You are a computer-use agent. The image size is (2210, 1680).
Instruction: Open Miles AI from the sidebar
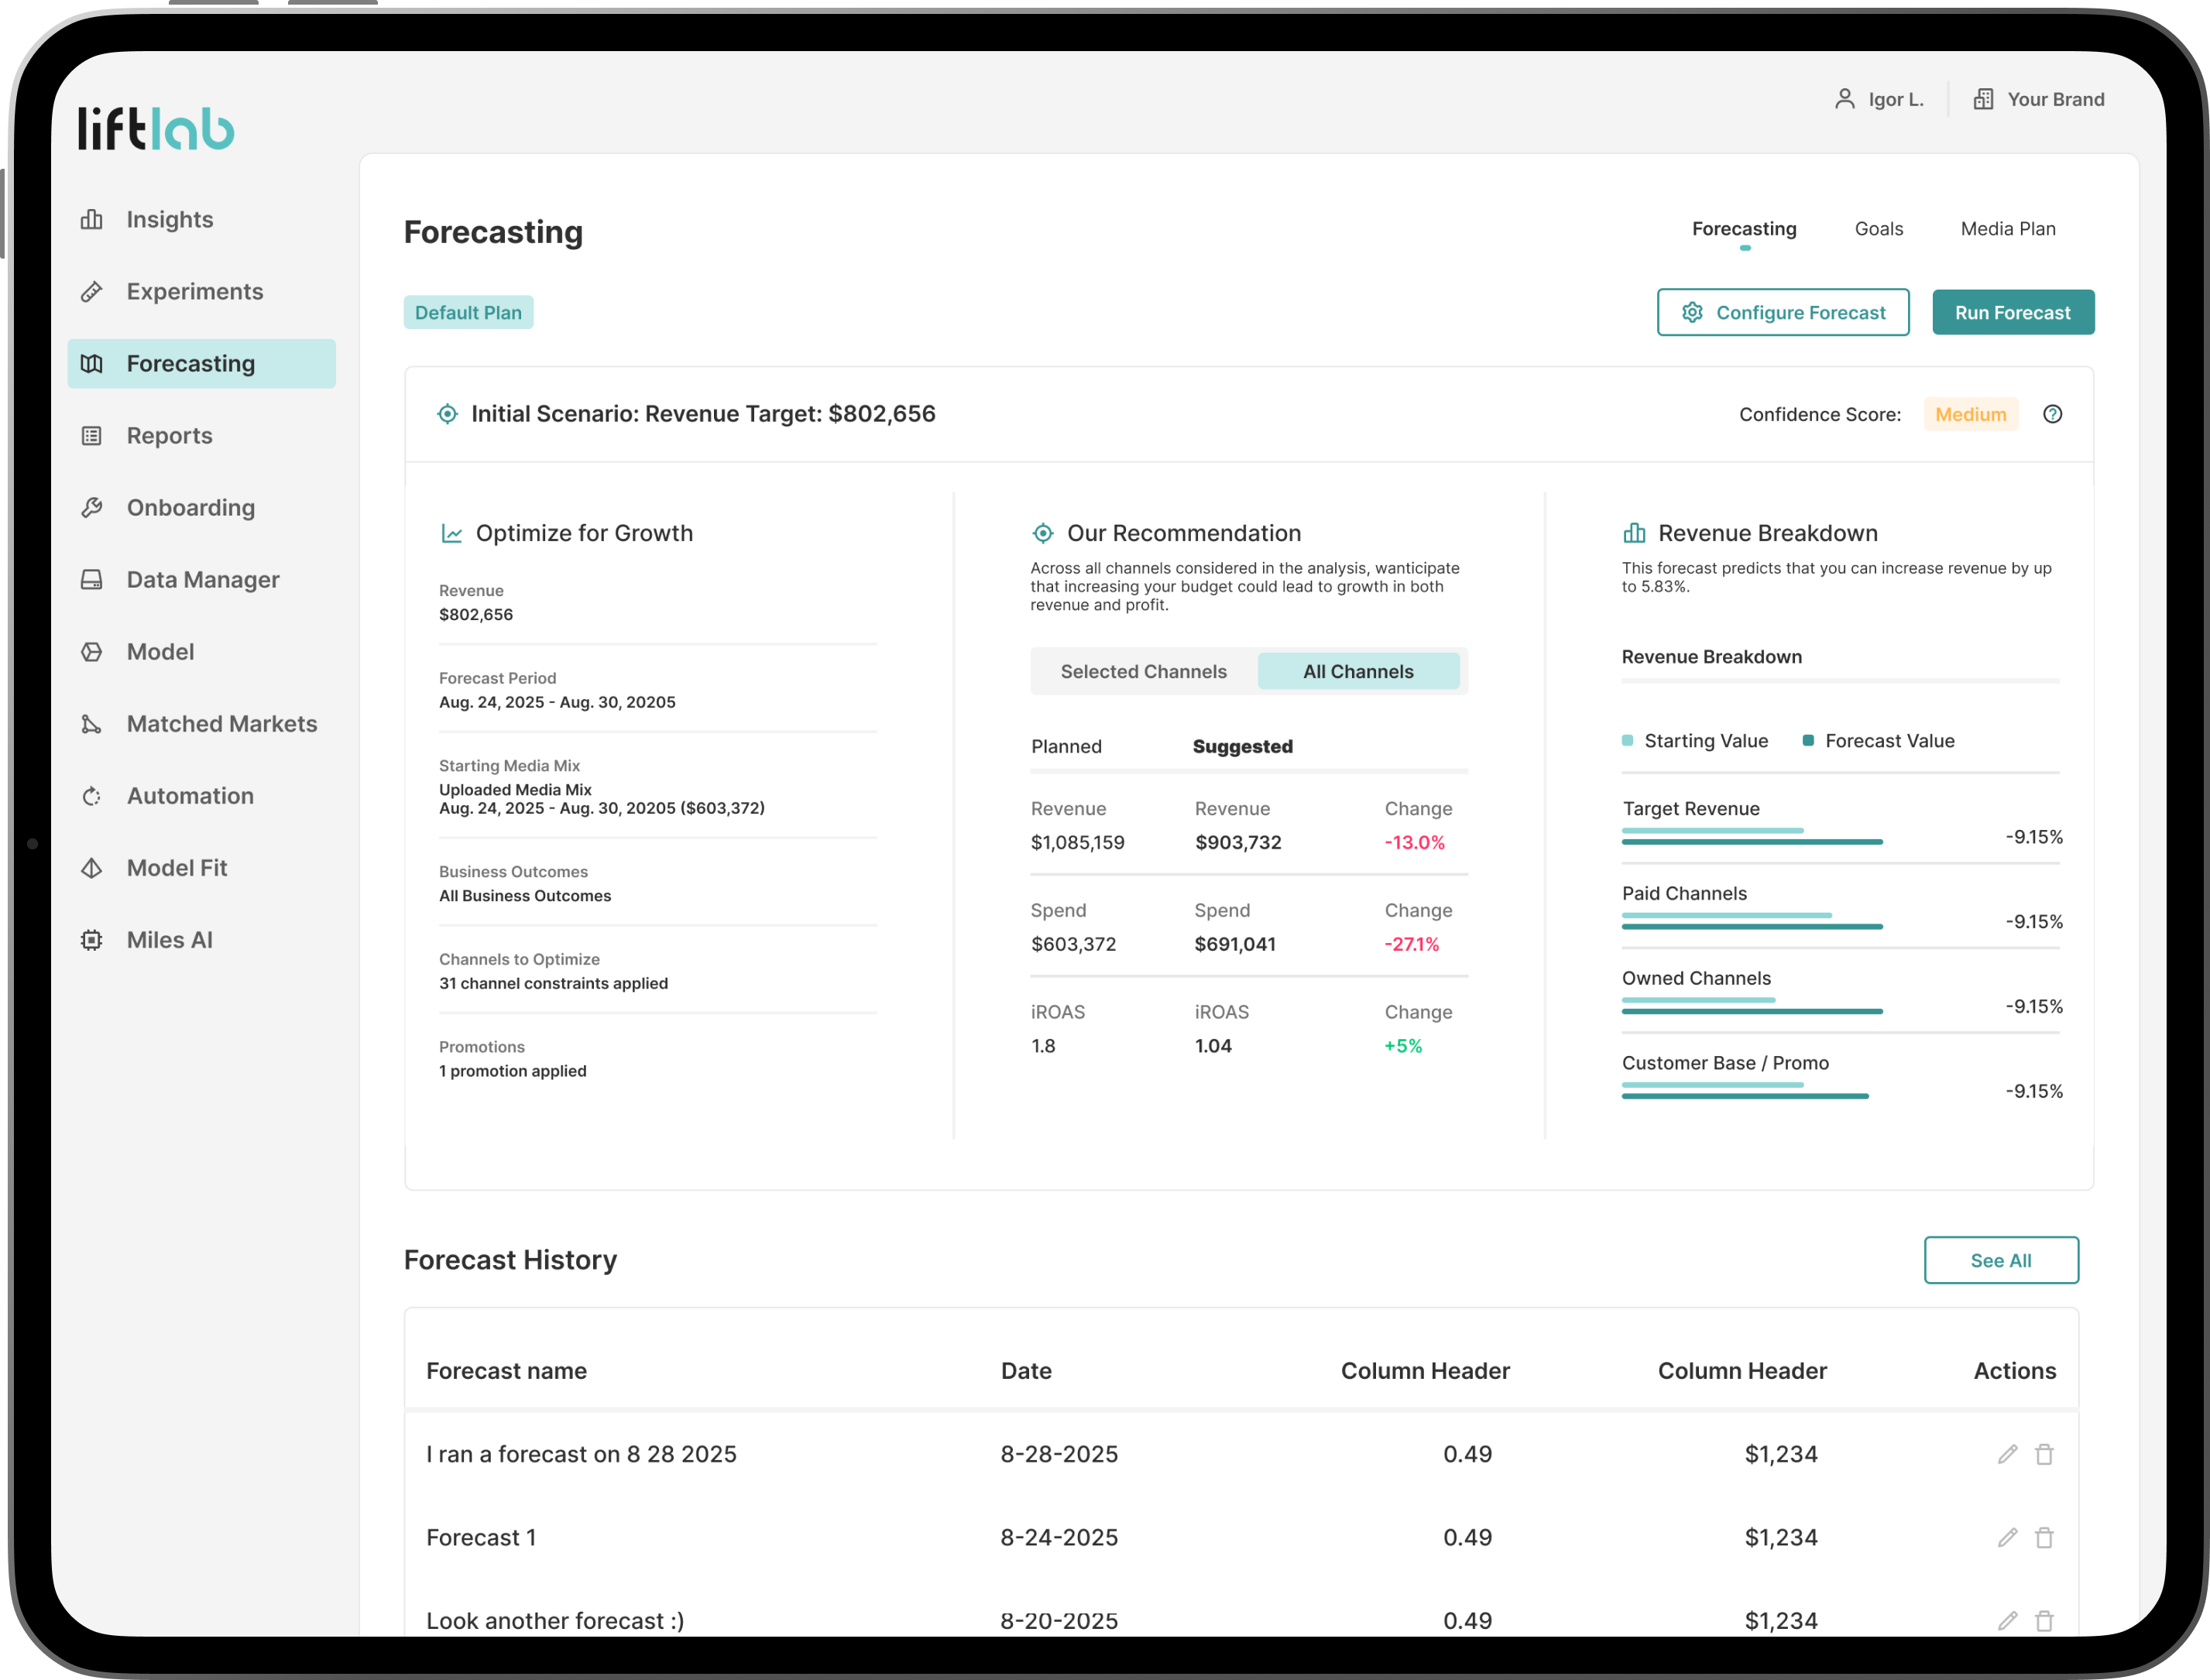[169, 940]
